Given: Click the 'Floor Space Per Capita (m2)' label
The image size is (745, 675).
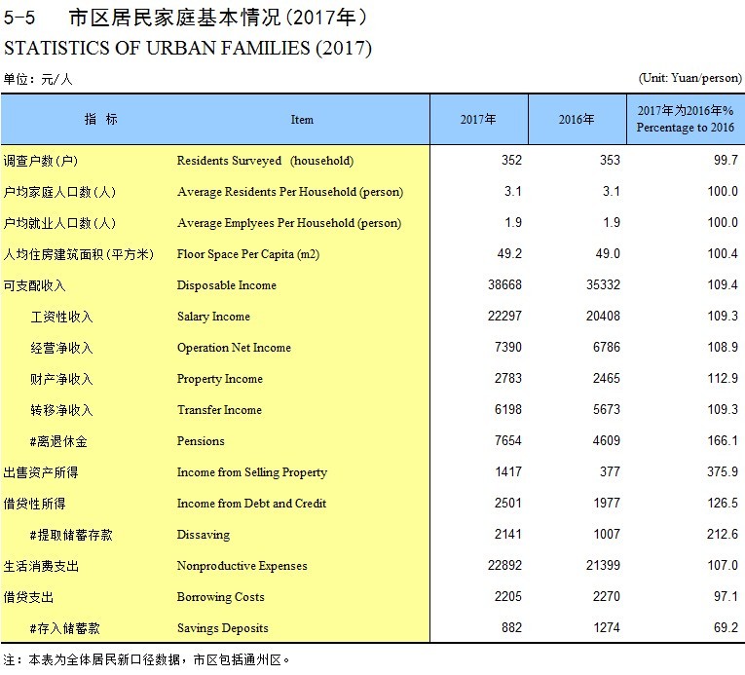Looking at the screenshot, I should (x=248, y=254).
